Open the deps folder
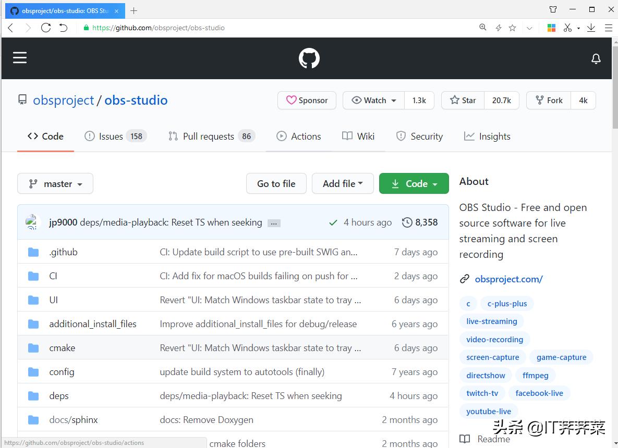This screenshot has height=448, width=618. tap(58, 395)
